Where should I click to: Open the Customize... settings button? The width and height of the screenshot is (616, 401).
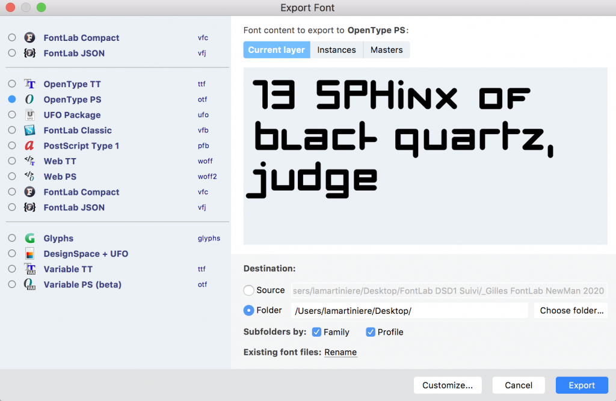(x=448, y=385)
